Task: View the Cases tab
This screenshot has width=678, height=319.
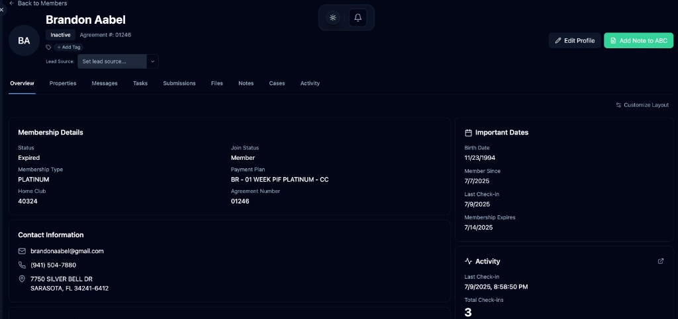Action: 277,83
